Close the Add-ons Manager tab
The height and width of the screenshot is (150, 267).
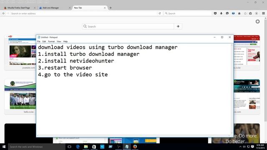point(70,8)
